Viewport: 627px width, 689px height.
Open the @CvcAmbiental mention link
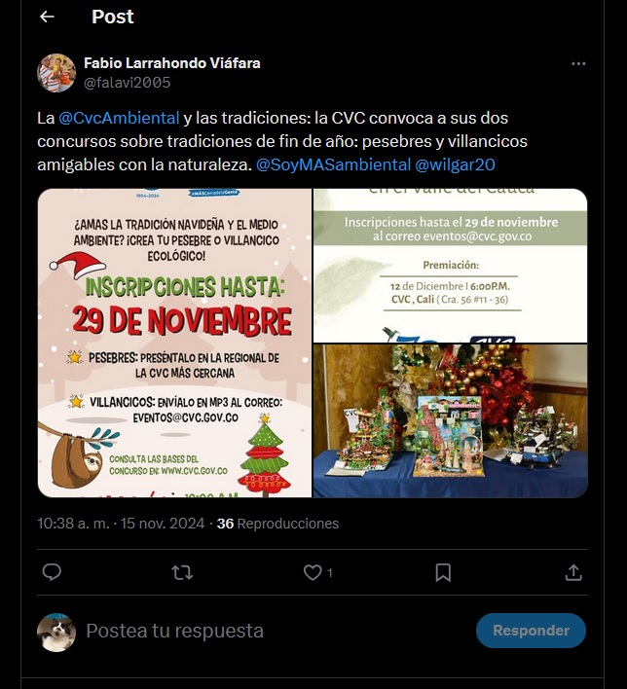point(119,118)
